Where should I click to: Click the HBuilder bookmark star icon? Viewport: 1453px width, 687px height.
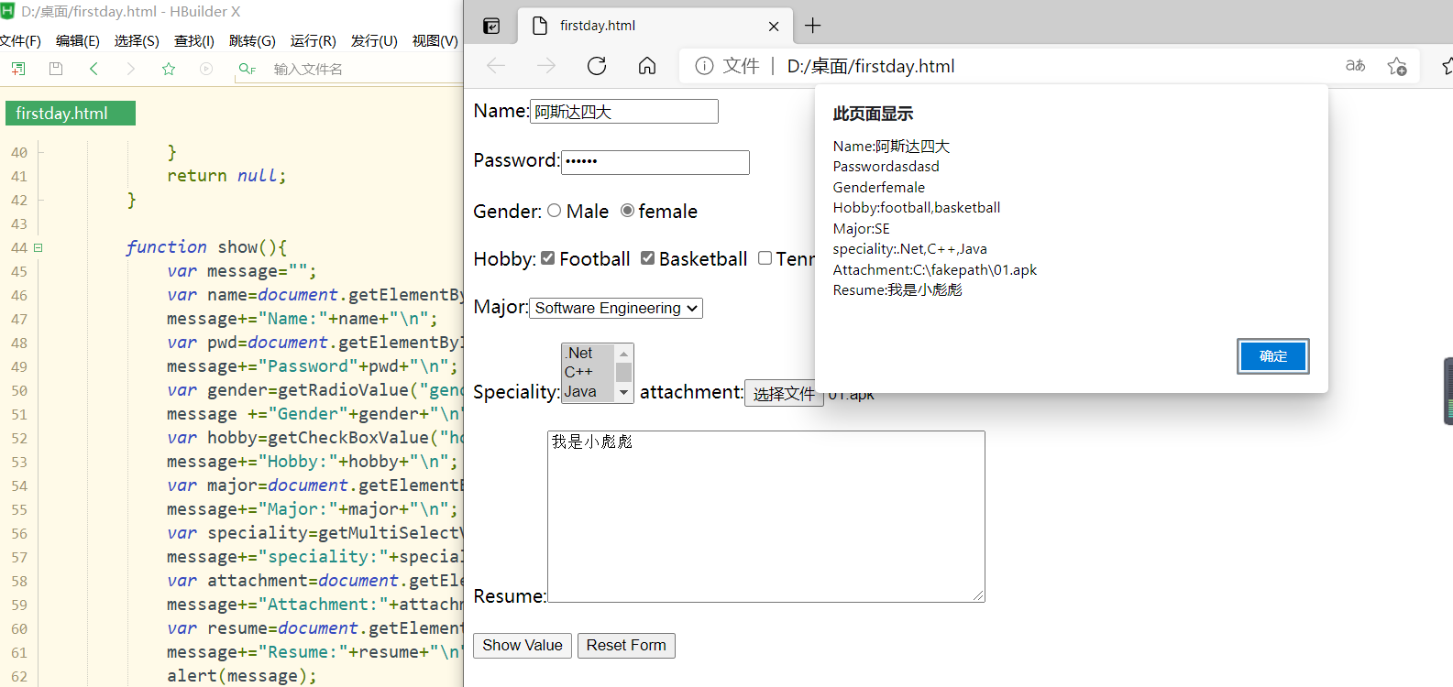169,69
